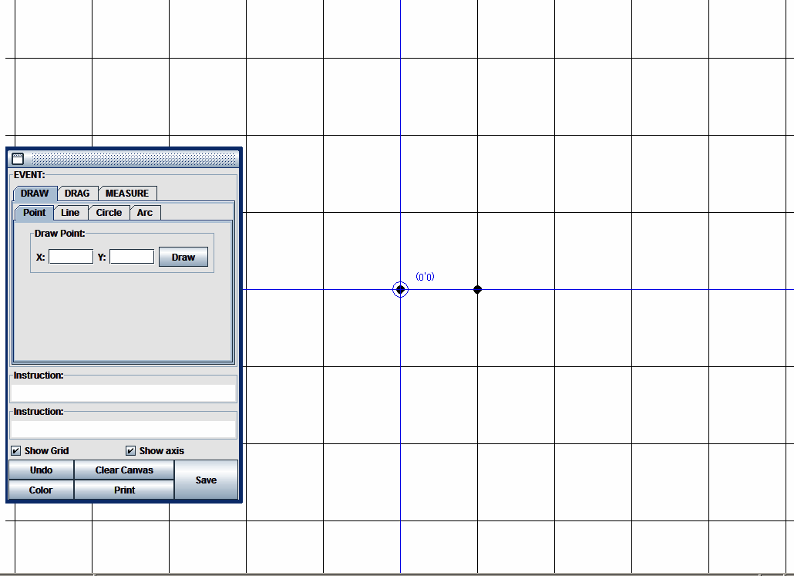Select the Line sub-tab

point(70,213)
